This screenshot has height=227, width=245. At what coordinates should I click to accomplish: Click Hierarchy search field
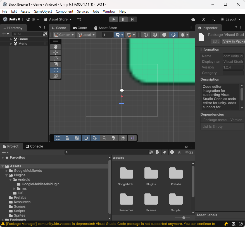(x=27, y=34)
